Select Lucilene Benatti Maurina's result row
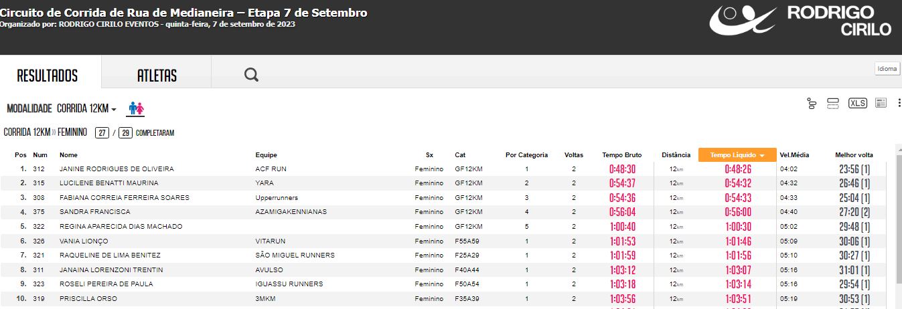 tap(447, 183)
